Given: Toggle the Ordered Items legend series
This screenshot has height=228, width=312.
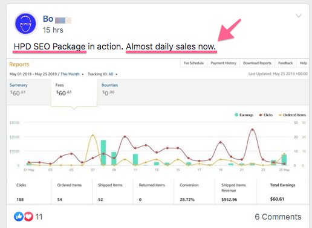Looking at the screenshot, I should pos(292,115).
